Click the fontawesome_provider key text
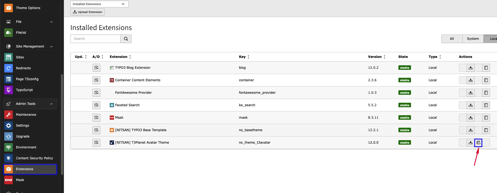The height and width of the screenshot is (193, 497). coord(257,93)
